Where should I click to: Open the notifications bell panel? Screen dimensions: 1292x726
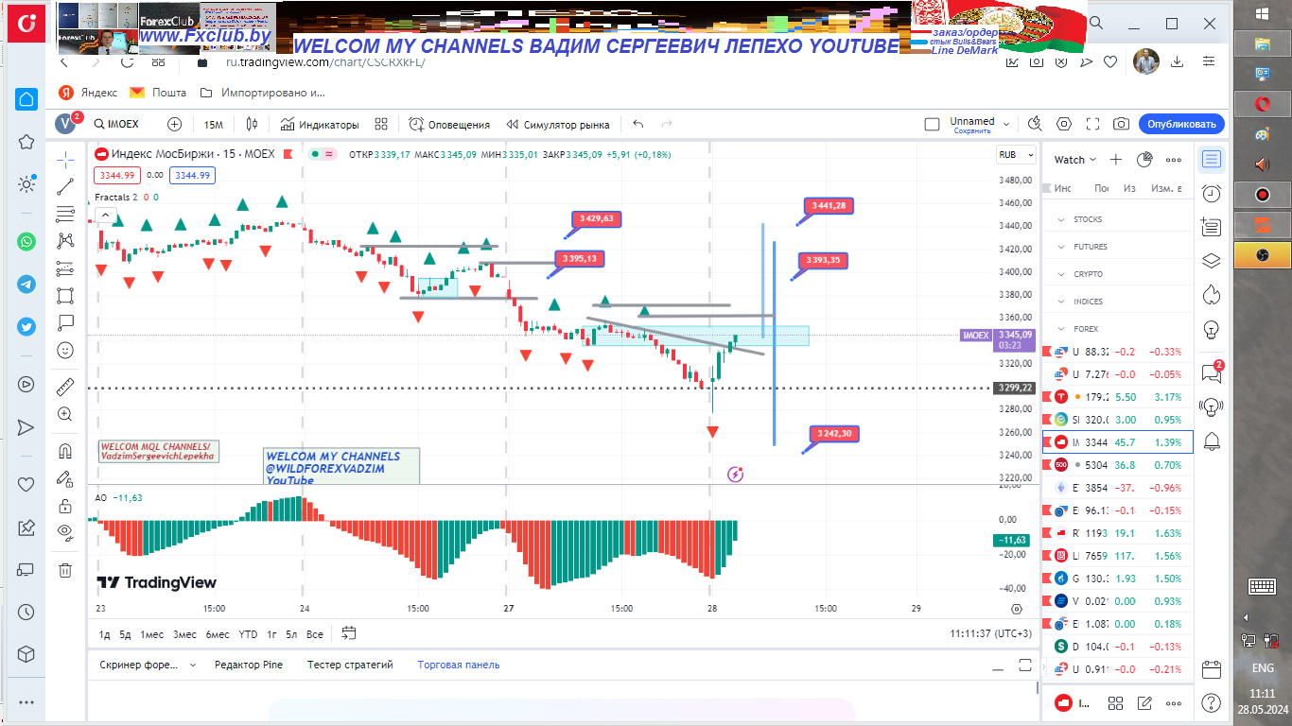(x=1212, y=441)
